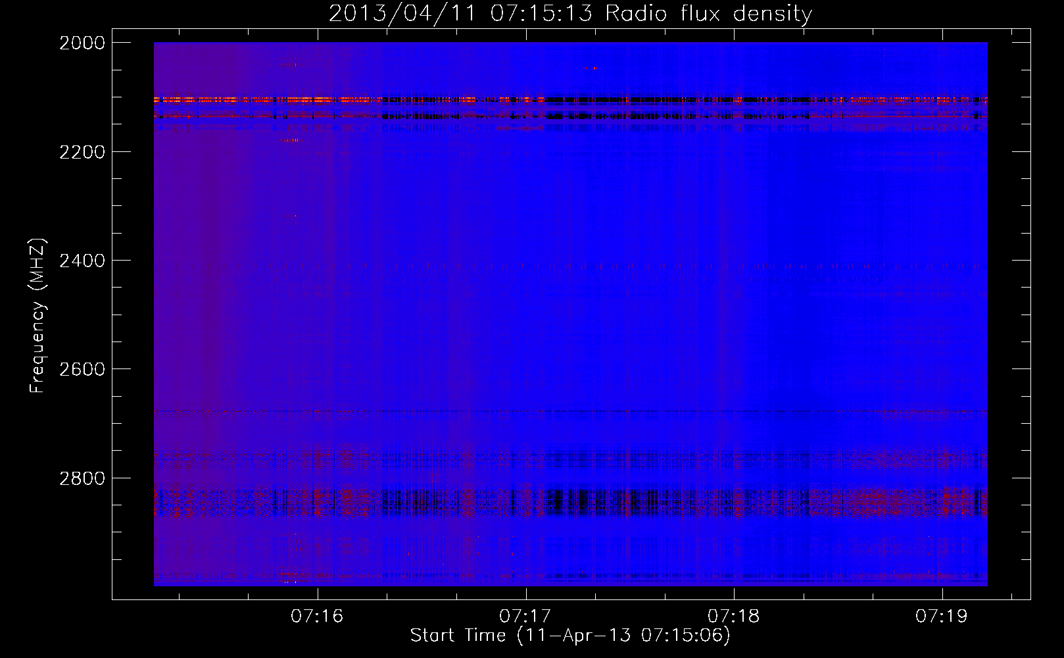Viewport: 1064px width, 658px height.
Task: Click the 07:17 time tick label
Action: point(525,617)
